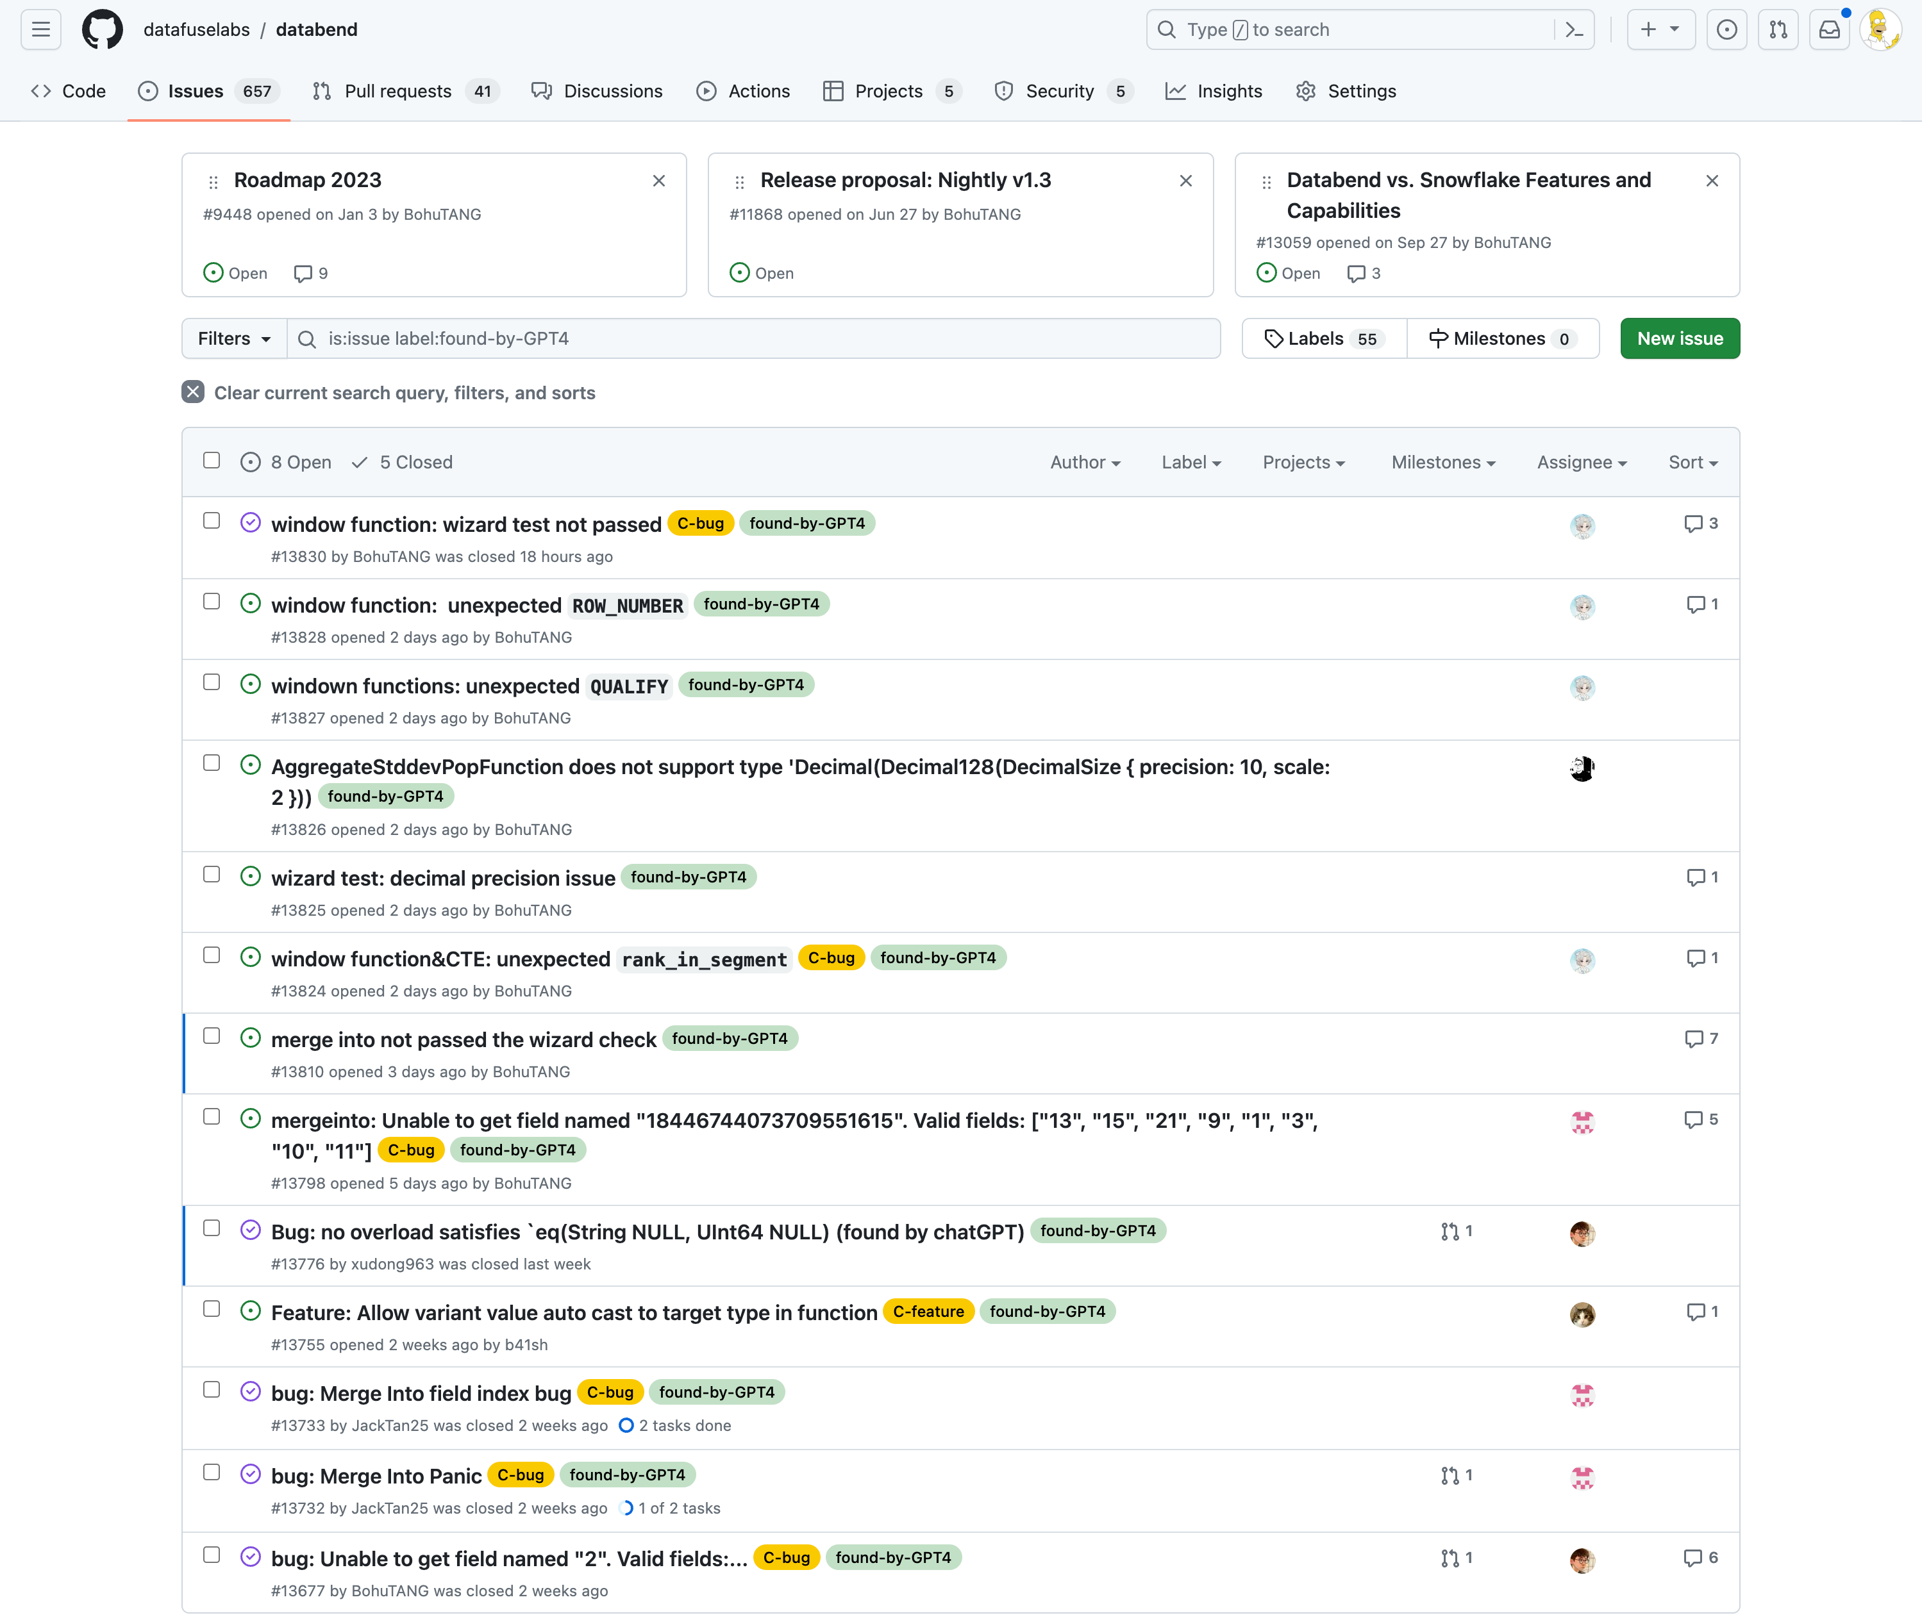This screenshot has height=1620, width=1922.
Task: Open issue titled Roadmap 2023
Action: tap(308, 180)
